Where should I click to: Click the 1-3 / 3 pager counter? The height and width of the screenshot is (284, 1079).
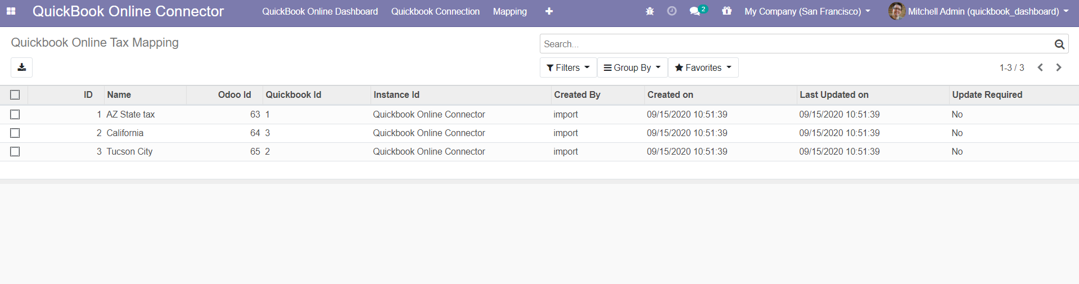(1012, 67)
